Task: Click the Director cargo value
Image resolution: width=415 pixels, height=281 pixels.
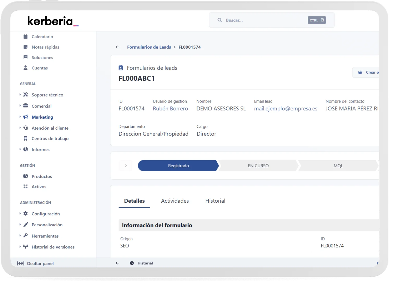Action: (x=206, y=134)
